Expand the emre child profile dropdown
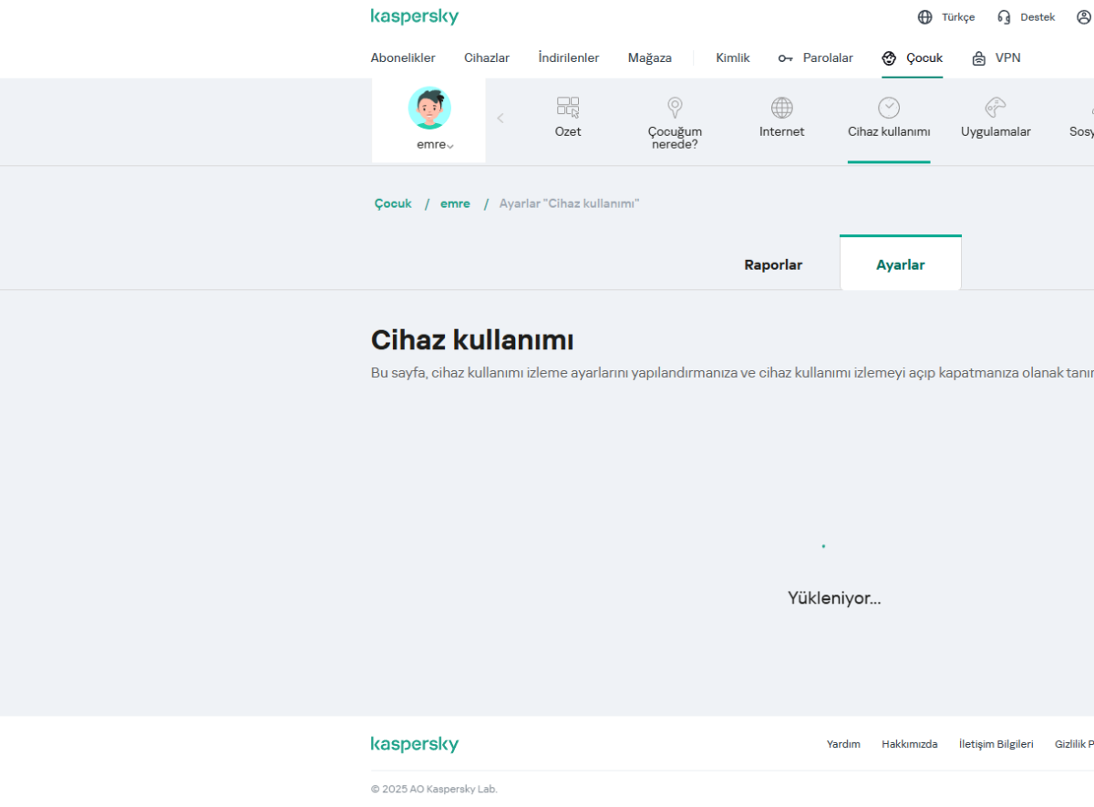1094x807 pixels. (436, 144)
